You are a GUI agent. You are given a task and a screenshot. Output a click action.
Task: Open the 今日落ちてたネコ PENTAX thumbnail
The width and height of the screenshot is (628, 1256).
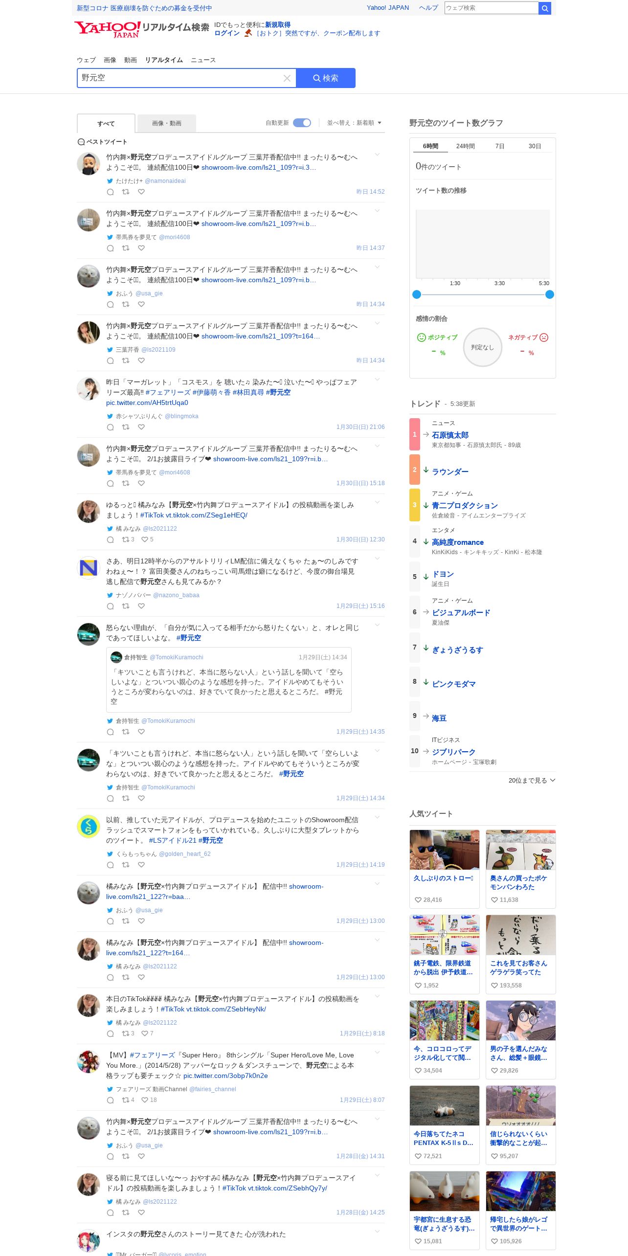(x=445, y=1105)
